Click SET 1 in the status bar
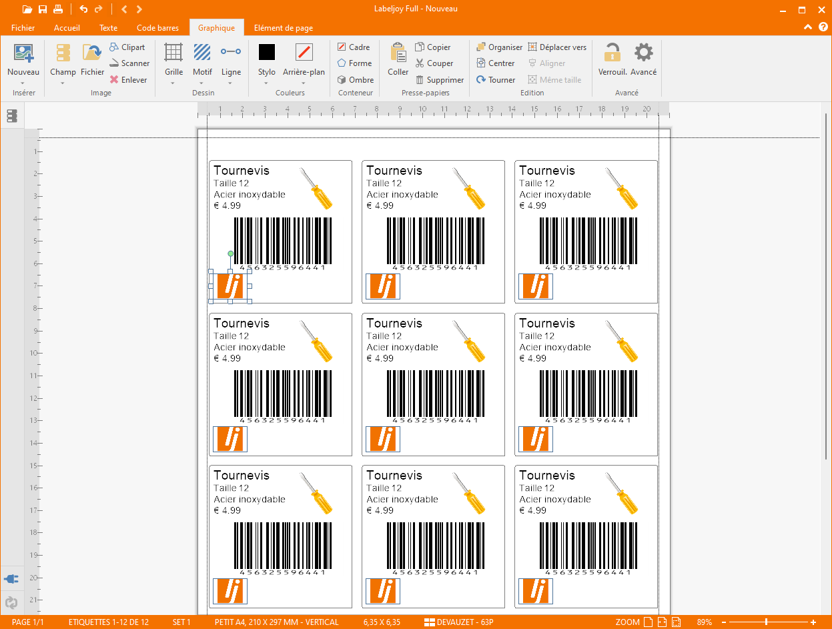The width and height of the screenshot is (832, 629). coord(181,622)
